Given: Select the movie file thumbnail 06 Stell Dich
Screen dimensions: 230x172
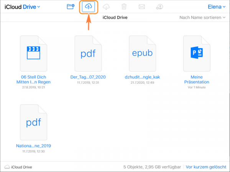Looking at the screenshot, I should coord(34,54).
